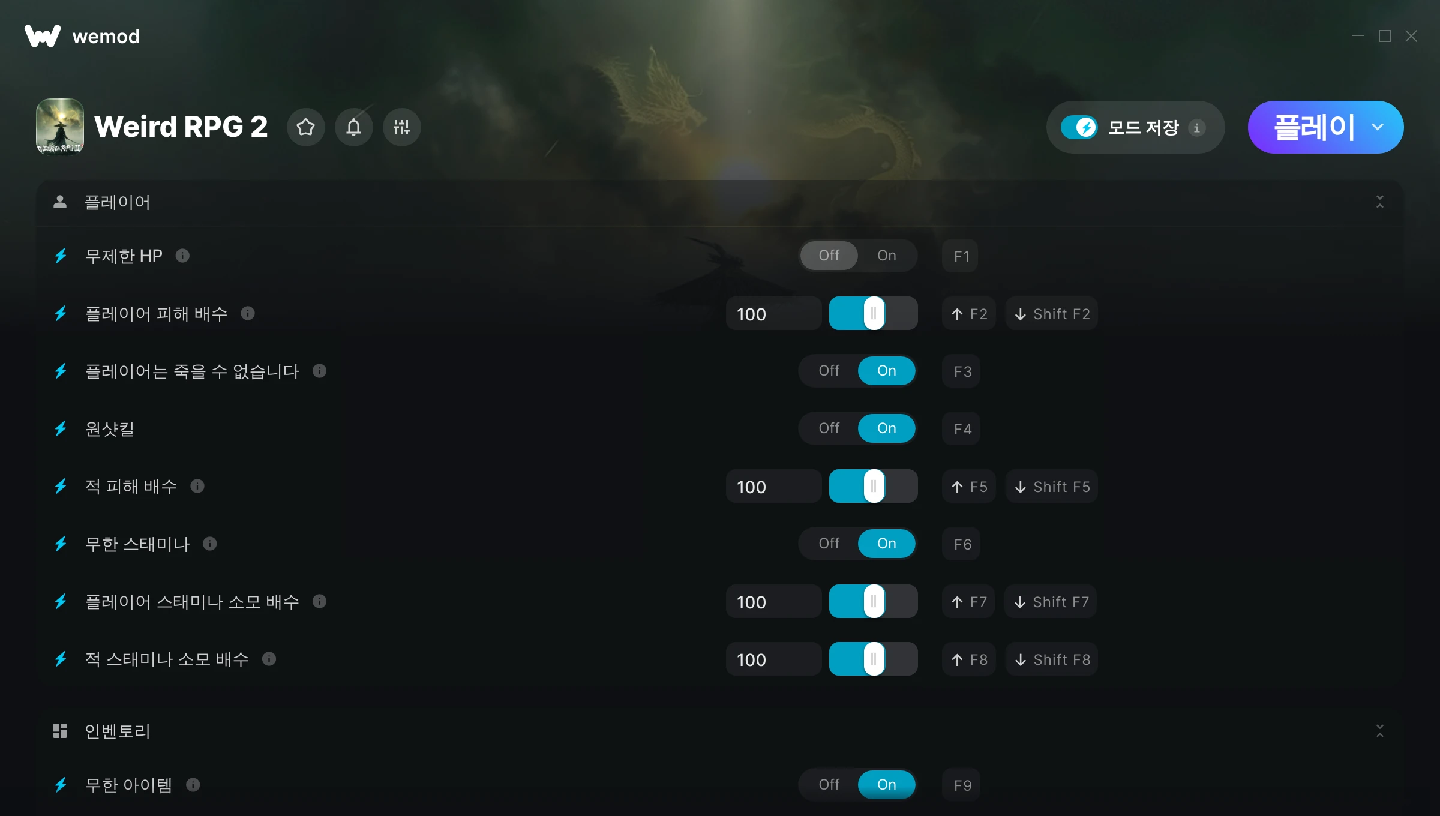Favorite Weird RPG 2 with the star icon
Image resolution: width=1440 pixels, height=816 pixels.
(306, 127)
